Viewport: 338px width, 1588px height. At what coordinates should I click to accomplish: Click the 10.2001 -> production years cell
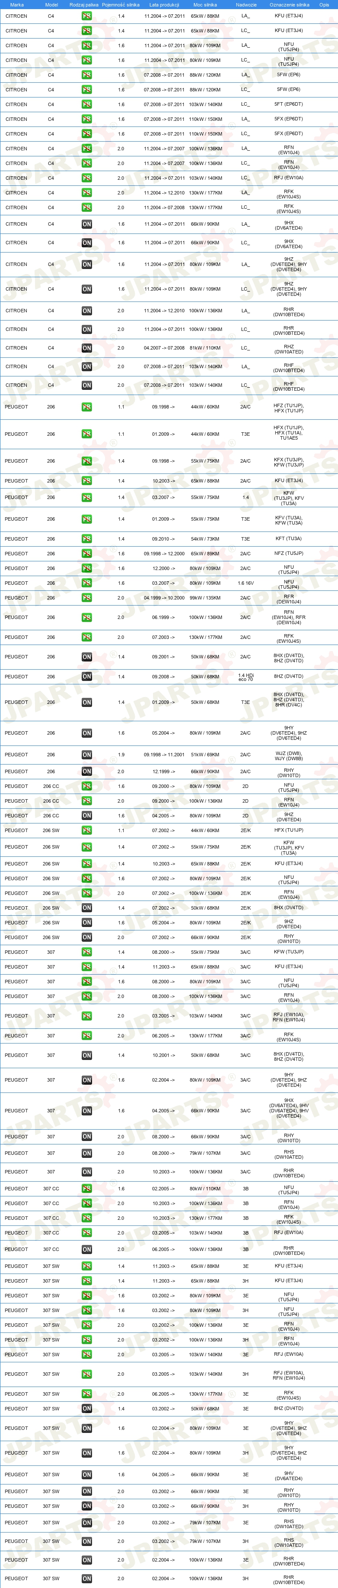click(x=163, y=1055)
